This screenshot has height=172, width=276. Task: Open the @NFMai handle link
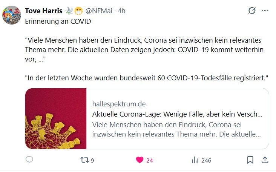[99, 11]
